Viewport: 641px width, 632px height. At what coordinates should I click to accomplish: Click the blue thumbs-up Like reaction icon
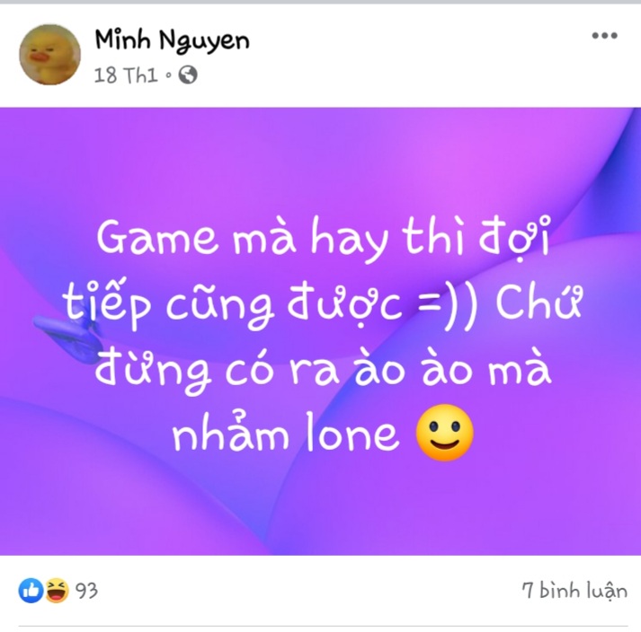point(31,591)
